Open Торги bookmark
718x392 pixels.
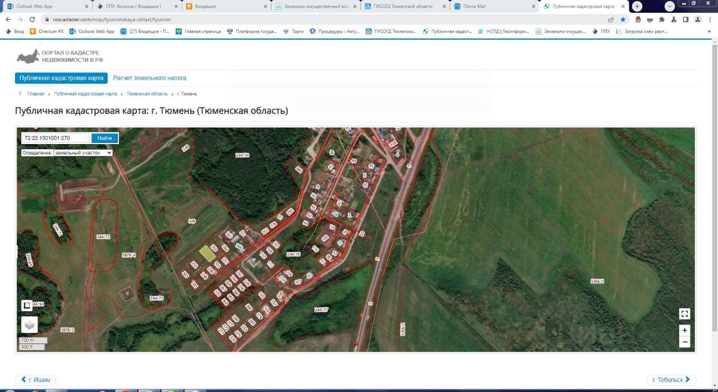click(293, 31)
